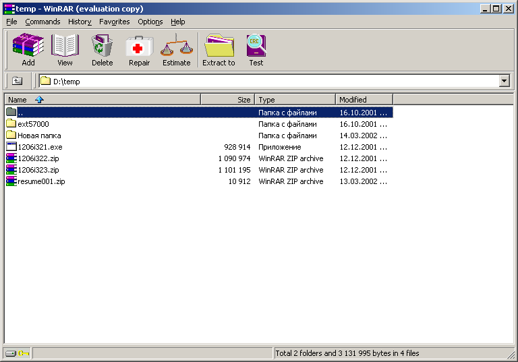518x362 pixels.
Task: Close the WinRAR window
Action: pos(509,9)
